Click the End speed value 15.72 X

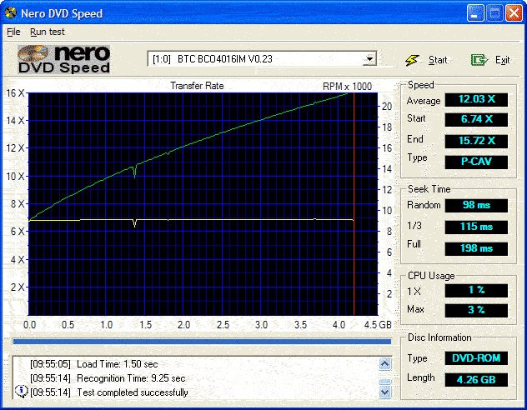coord(476,141)
